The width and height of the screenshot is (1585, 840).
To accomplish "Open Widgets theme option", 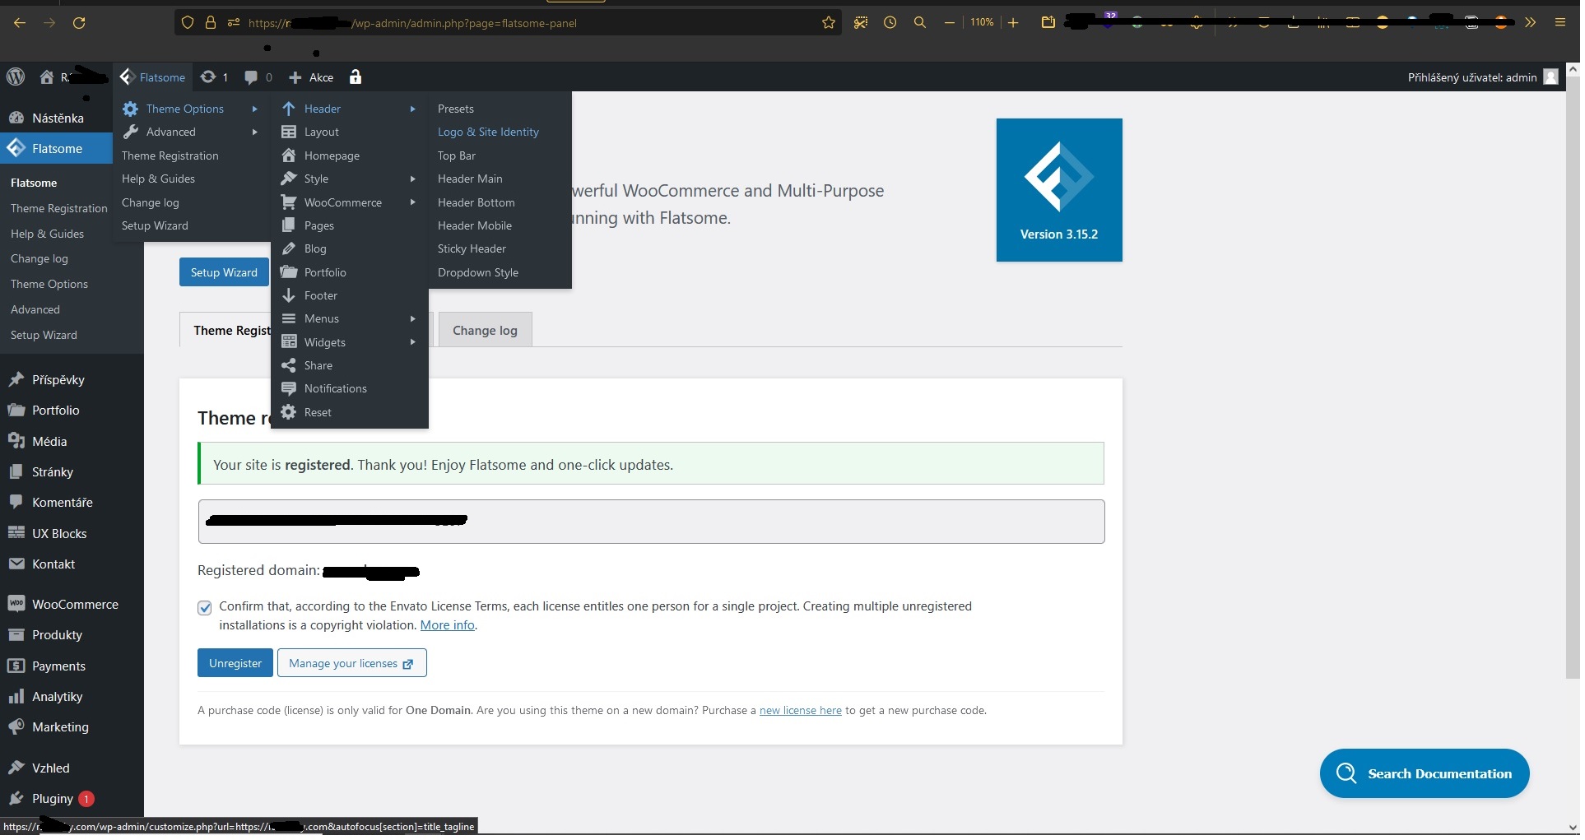I will pos(349,342).
